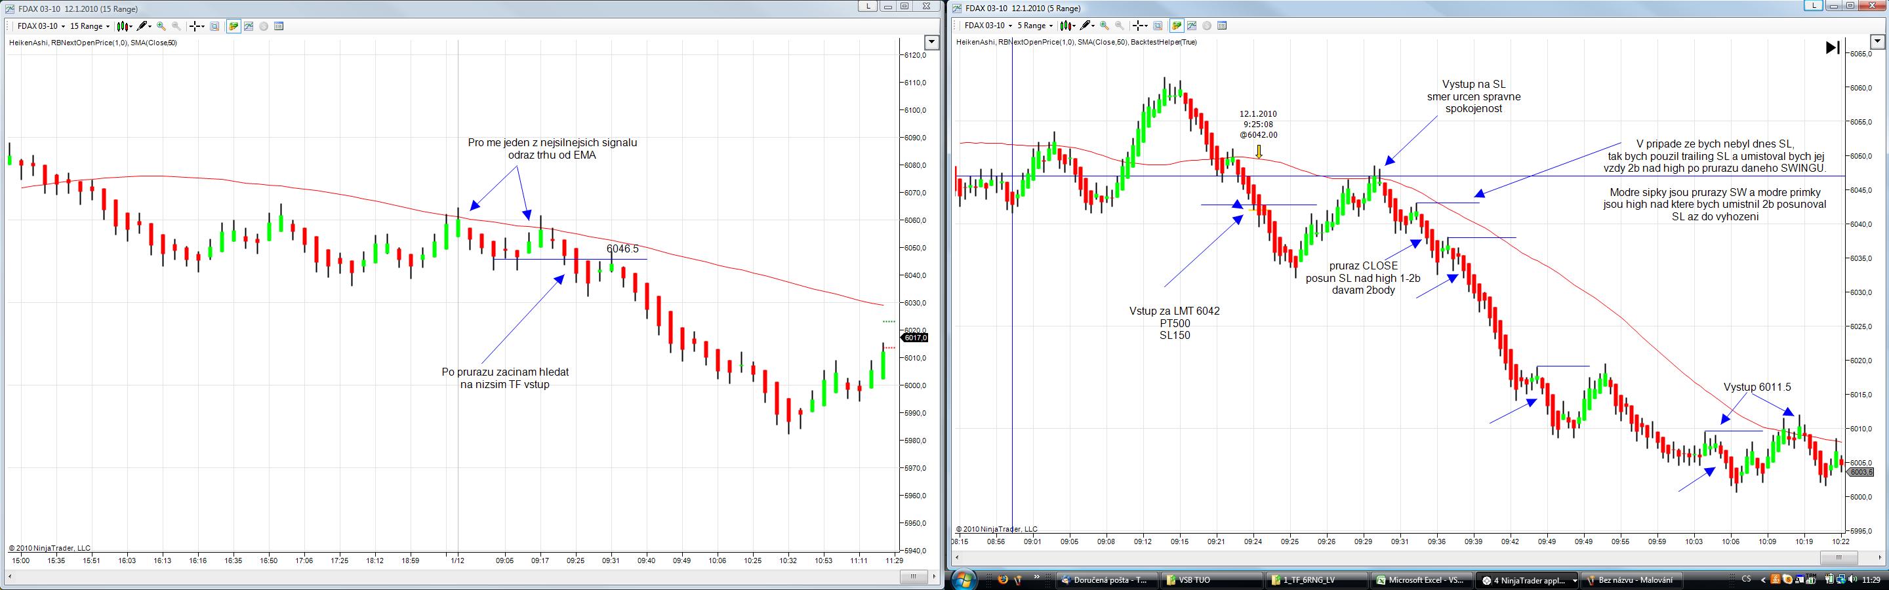This screenshot has height=590, width=1889.
Task: Click zoom out magnifier in 5 Range window
Action: [x=1119, y=26]
